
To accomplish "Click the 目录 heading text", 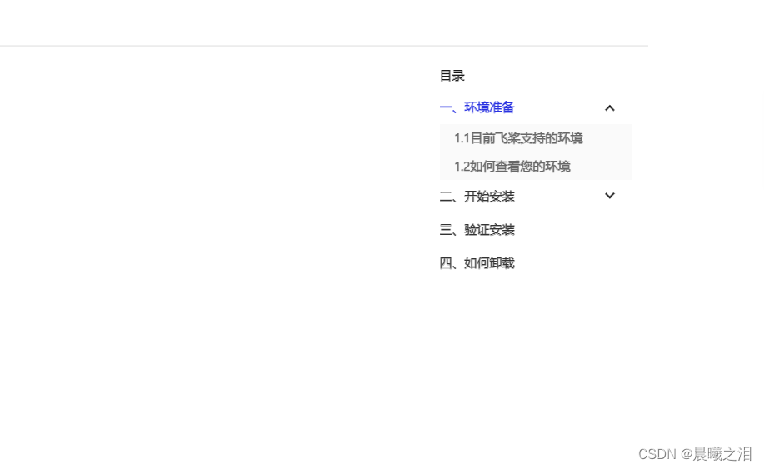I will click(452, 76).
